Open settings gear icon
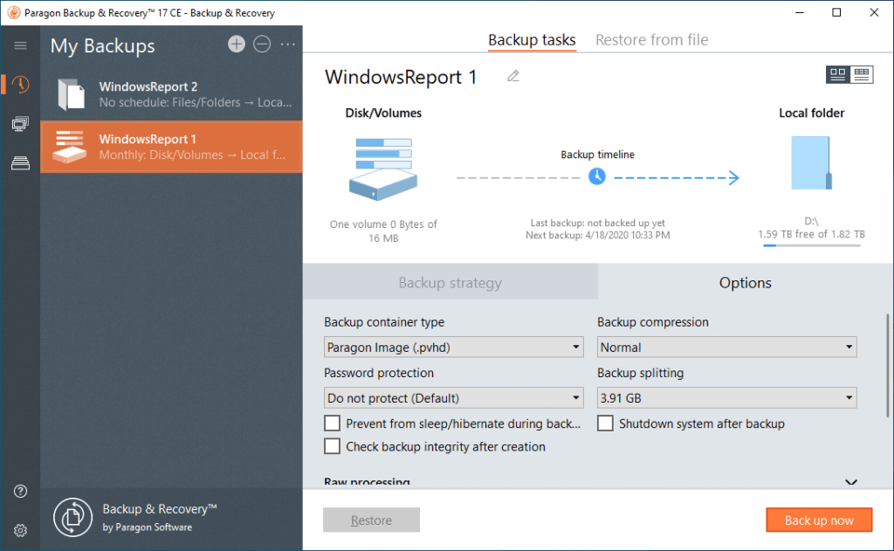 click(21, 530)
